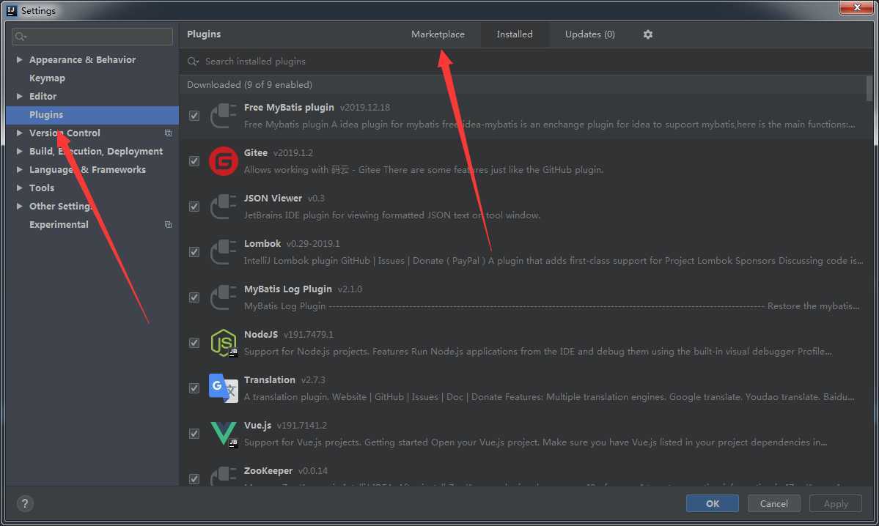Expand the Tools tree arrow
Viewport: 879px width, 526px height.
[19, 188]
